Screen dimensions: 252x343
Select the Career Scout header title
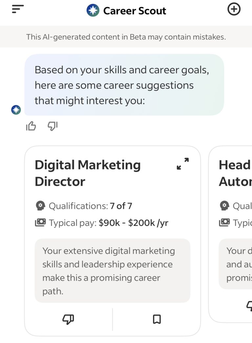(135, 11)
